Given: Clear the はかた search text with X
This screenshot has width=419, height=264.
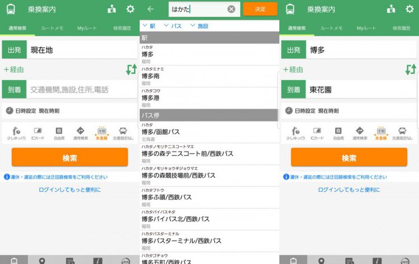Looking at the screenshot, I should (231, 9).
